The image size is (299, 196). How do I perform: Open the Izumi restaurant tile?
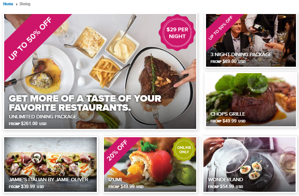[x=150, y=165]
